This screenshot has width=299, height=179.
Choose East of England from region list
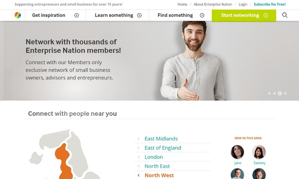(163, 148)
